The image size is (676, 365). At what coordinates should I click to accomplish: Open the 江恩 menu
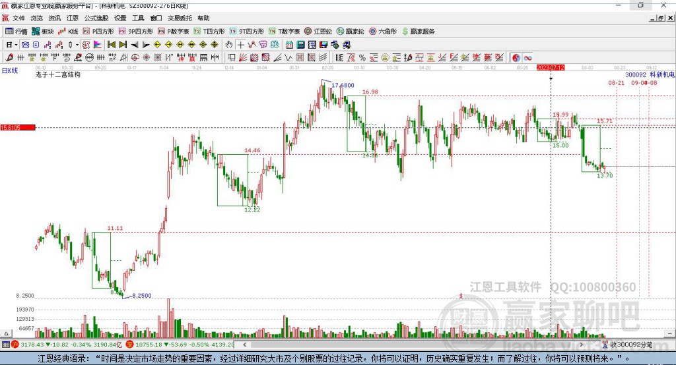73,18
